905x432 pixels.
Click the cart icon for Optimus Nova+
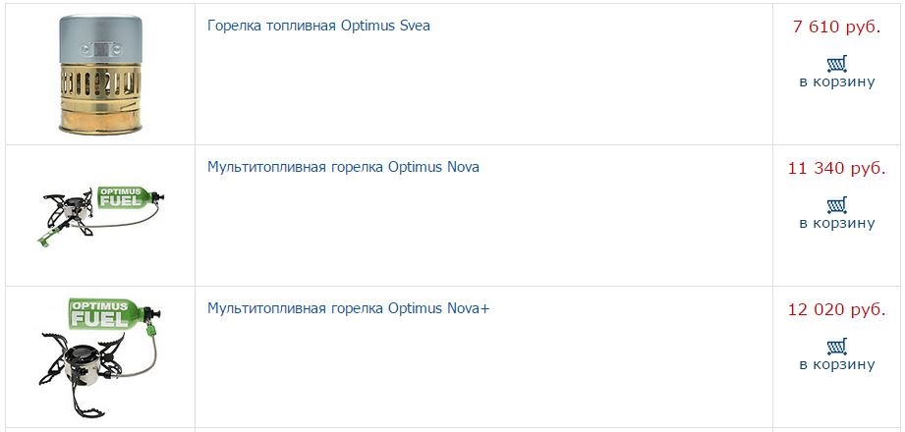click(837, 348)
